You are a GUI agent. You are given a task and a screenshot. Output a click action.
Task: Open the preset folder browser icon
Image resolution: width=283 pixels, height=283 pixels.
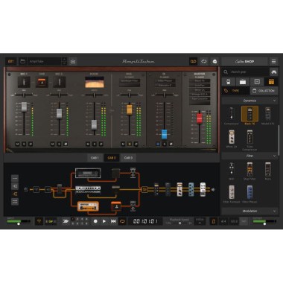pos(23,61)
